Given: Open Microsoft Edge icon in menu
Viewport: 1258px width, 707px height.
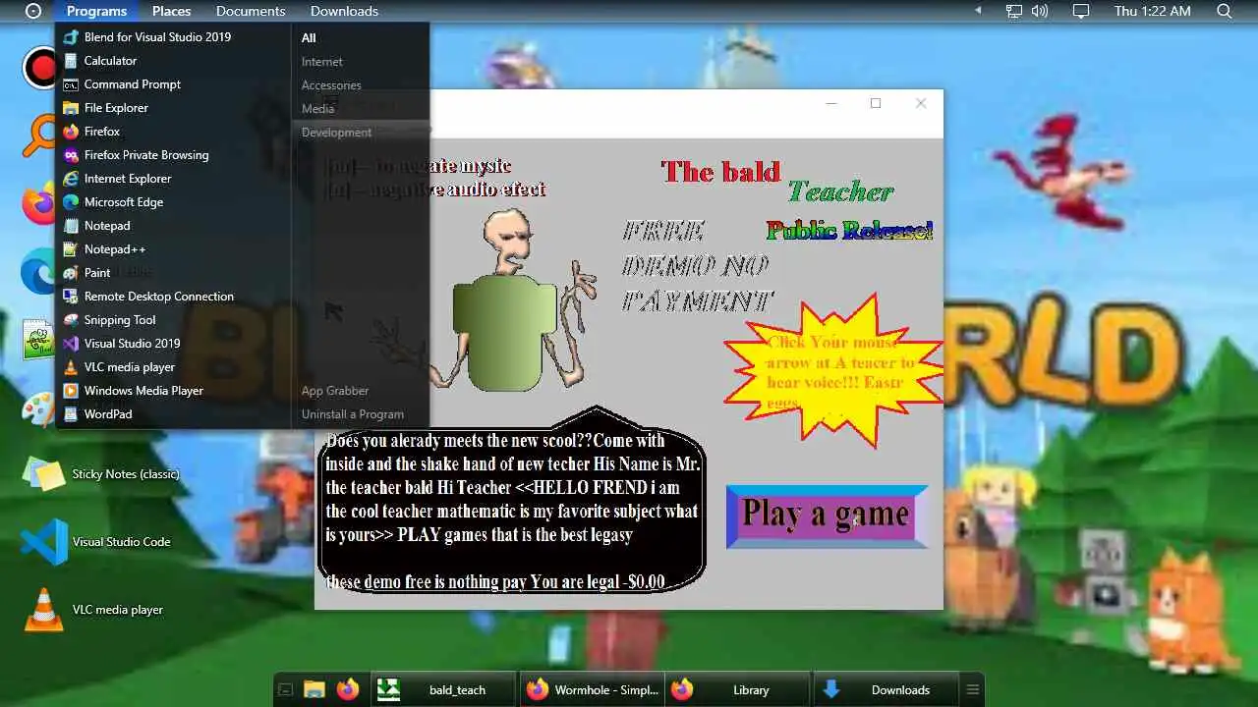Looking at the screenshot, I should tap(70, 202).
